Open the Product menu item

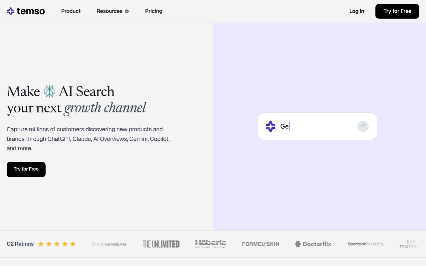(x=71, y=11)
